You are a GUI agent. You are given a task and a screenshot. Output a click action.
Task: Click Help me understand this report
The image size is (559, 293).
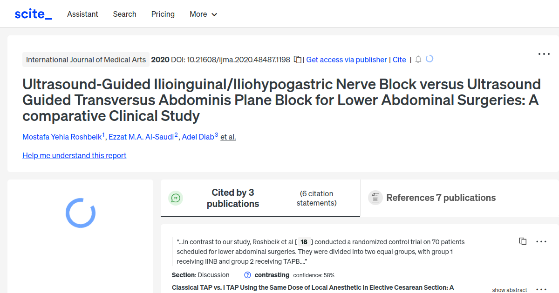[x=74, y=155]
